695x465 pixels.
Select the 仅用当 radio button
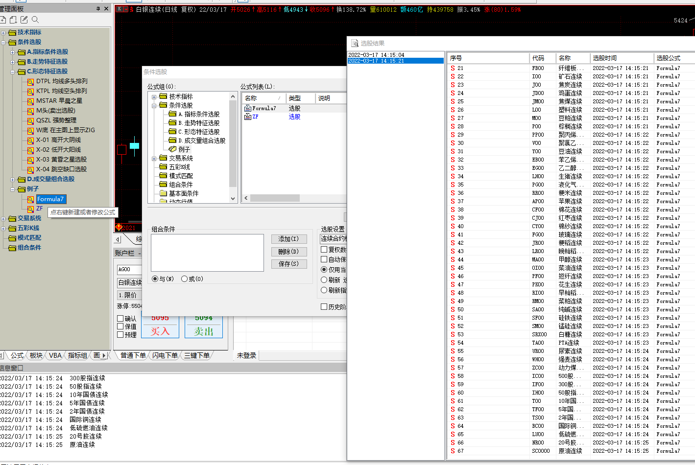(x=324, y=270)
